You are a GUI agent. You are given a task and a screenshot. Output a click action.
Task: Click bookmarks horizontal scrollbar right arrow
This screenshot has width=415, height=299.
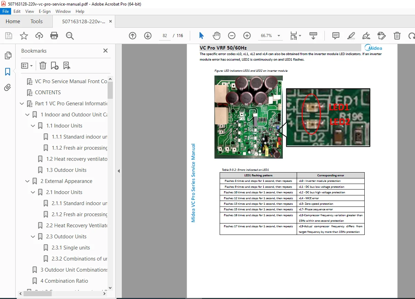point(104,293)
